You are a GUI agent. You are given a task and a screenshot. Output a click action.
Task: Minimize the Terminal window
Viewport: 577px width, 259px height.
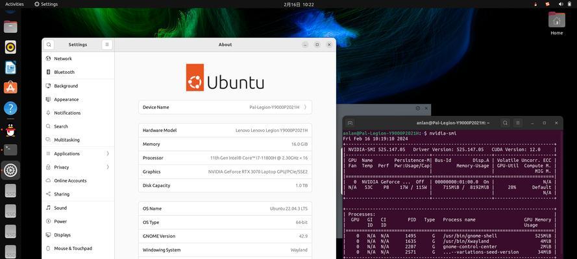(x=532, y=123)
